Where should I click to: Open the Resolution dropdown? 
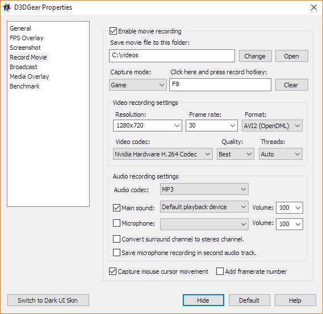coord(148,125)
